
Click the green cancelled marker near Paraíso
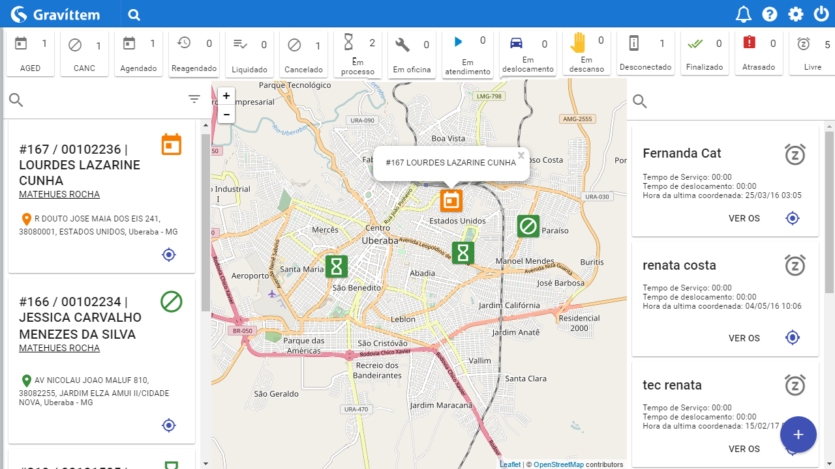tap(528, 226)
